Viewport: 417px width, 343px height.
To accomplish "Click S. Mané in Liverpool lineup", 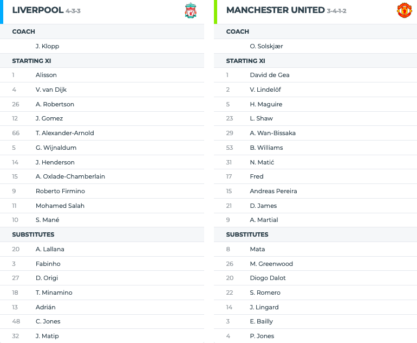I will tap(47, 220).
